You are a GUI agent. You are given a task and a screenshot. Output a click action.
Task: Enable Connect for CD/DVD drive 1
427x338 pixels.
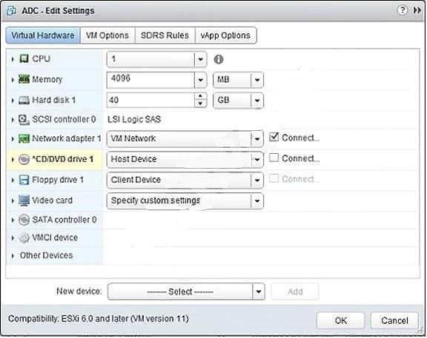coord(274,158)
